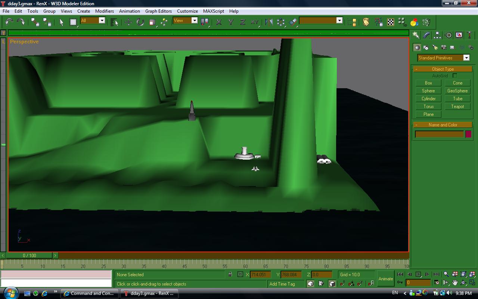Screen dimensions: 478x299
Task: Select the Pan hand viewport tool
Action: tap(454, 283)
